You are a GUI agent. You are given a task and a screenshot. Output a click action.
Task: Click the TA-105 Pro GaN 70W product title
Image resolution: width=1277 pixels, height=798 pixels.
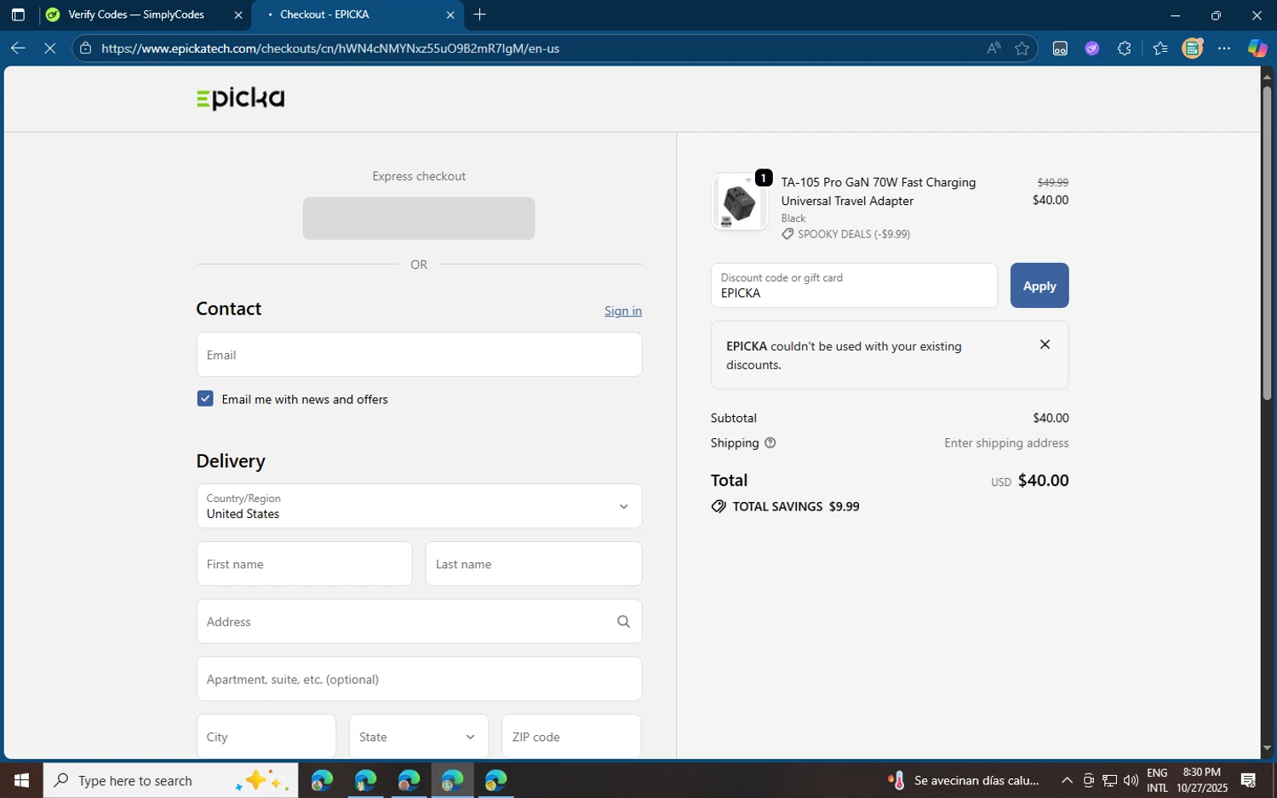point(879,191)
